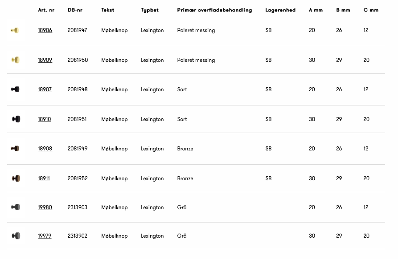The height and width of the screenshot is (259, 398).
Task: Follow the 18909 article link
Action: [x=45, y=60]
